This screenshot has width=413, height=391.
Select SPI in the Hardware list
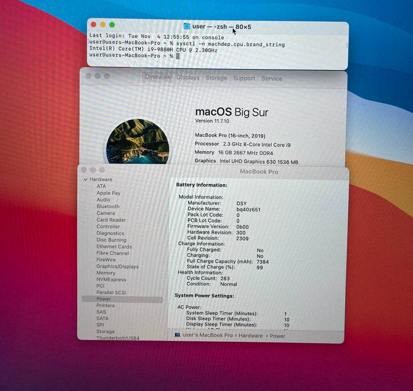tap(100, 325)
